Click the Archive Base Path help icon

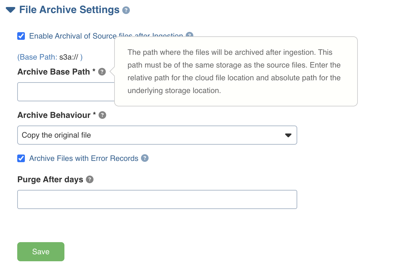102,72
